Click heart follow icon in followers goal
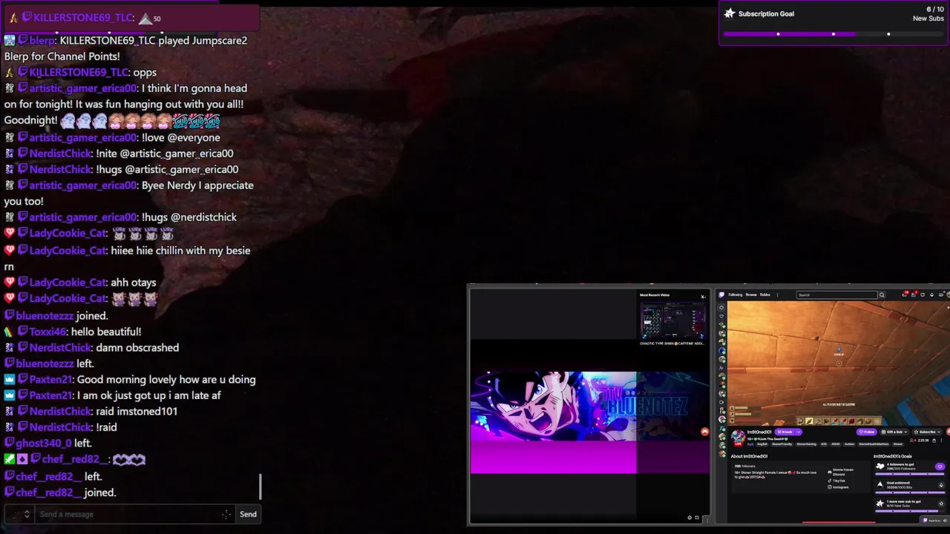This screenshot has width=950, height=534. pos(940,467)
